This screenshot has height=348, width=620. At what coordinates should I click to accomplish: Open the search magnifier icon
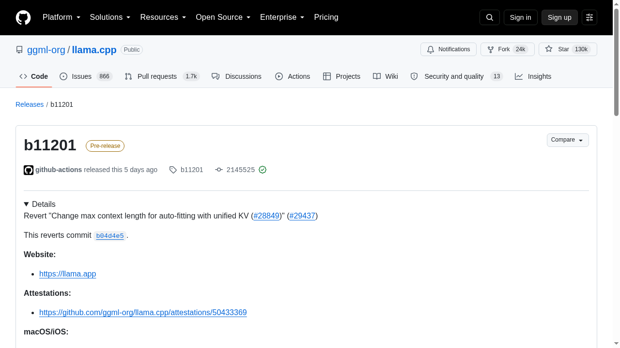pos(490,17)
